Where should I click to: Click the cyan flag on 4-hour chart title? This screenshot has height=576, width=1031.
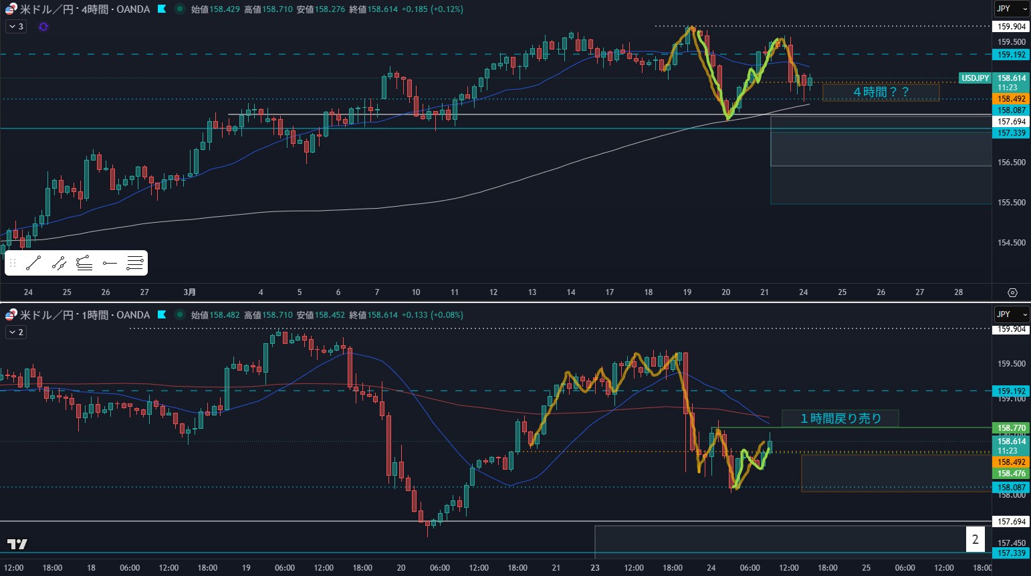pos(162,9)
